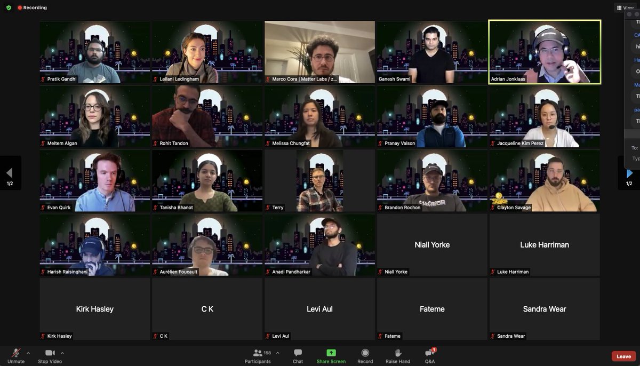Click muted mic icon beside Levi Aul's name label

coord(269,336)
